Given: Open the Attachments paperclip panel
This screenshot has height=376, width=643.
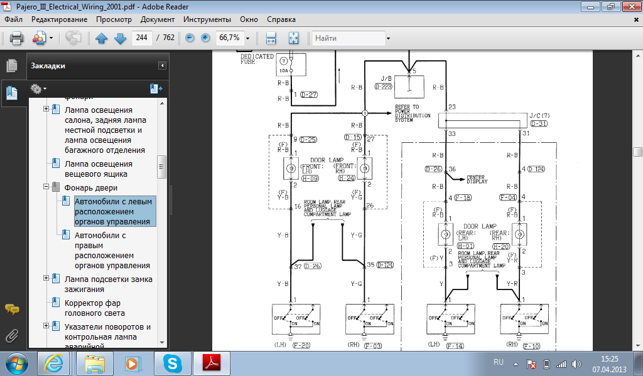Looking at the screenshot, I should [x=11, y=335].
